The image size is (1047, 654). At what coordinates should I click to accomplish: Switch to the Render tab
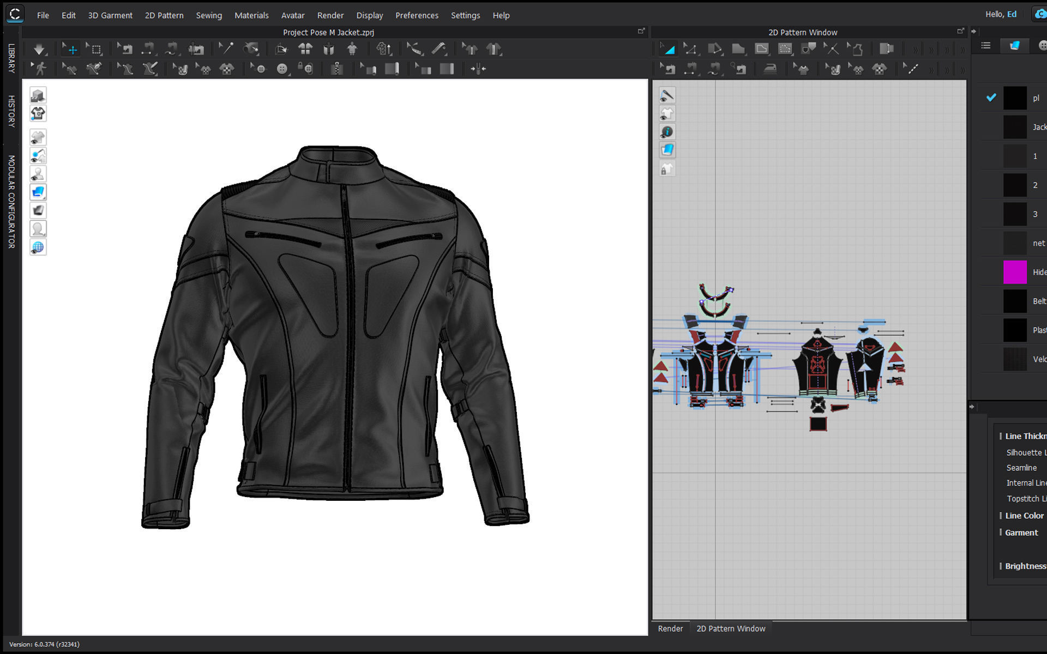tap(670, 628)
